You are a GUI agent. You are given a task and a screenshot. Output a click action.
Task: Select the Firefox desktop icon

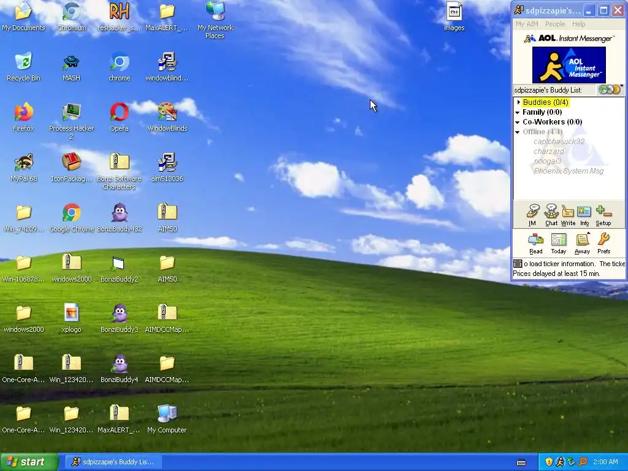coord(23,117)
